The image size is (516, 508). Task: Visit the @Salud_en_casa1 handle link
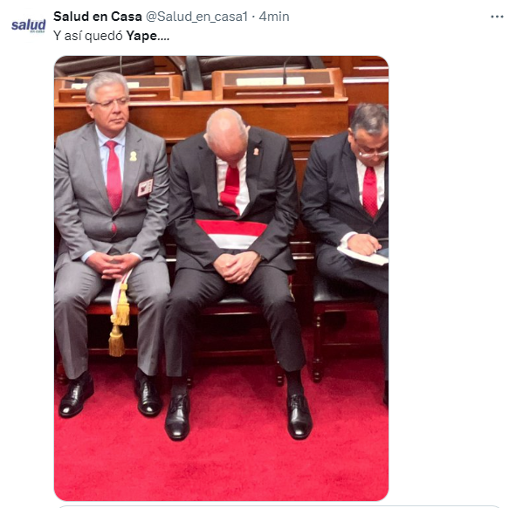[196, 17]
